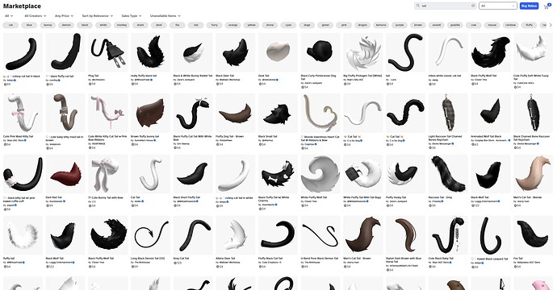Open Big Fluffy Protogen Tail thumbnail

tap(363, 52)
